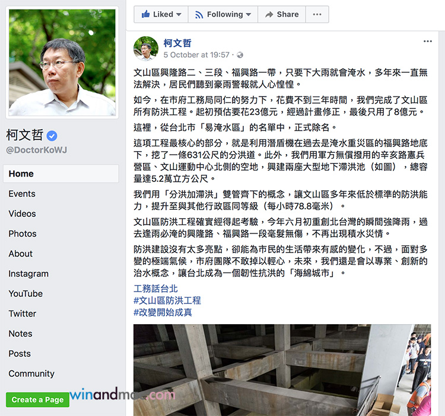Click the Create a Page button
This screenshot has height=416, width=445.
tap(37, 399)
